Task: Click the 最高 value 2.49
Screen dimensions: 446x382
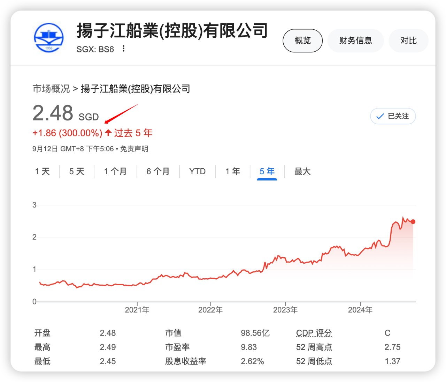Action: [x=108, y=347]
